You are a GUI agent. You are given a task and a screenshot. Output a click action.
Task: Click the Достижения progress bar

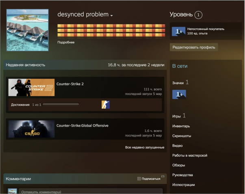[x=61, y=105]
